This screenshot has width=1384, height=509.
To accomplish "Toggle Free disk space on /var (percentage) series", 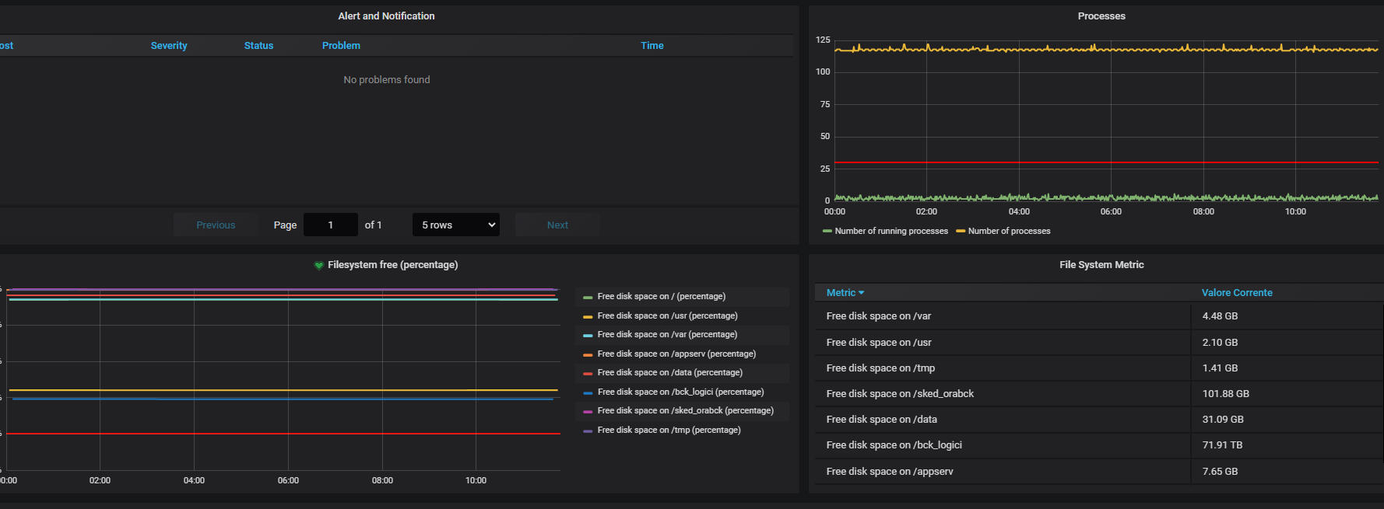I will click(x=667, y=335).
